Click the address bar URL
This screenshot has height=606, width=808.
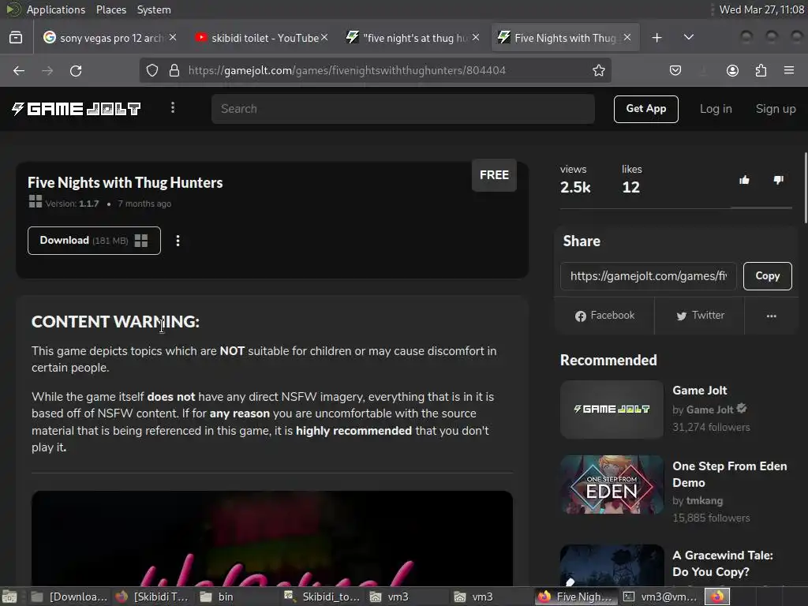(347, 70)
